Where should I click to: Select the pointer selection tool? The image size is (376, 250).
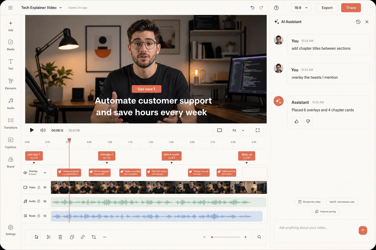[37, 237]
